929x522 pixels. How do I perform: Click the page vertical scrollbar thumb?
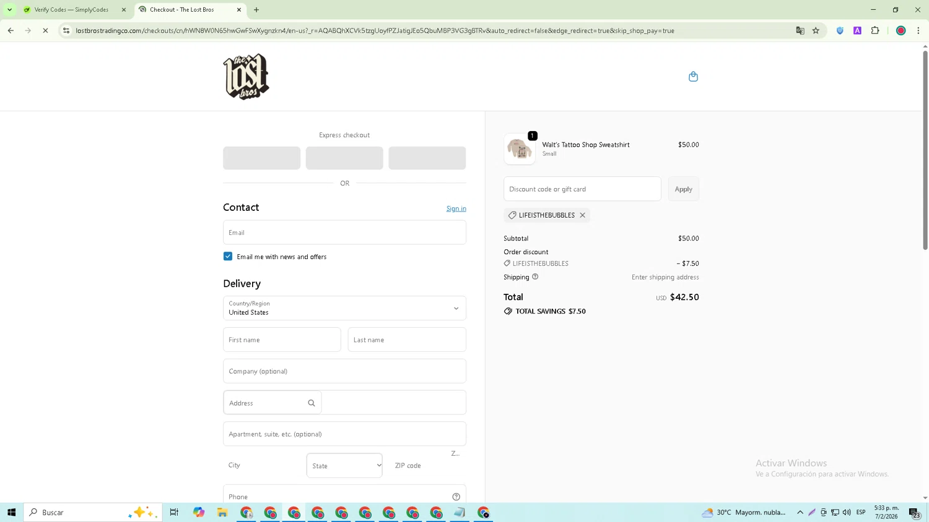click(925, 150)
